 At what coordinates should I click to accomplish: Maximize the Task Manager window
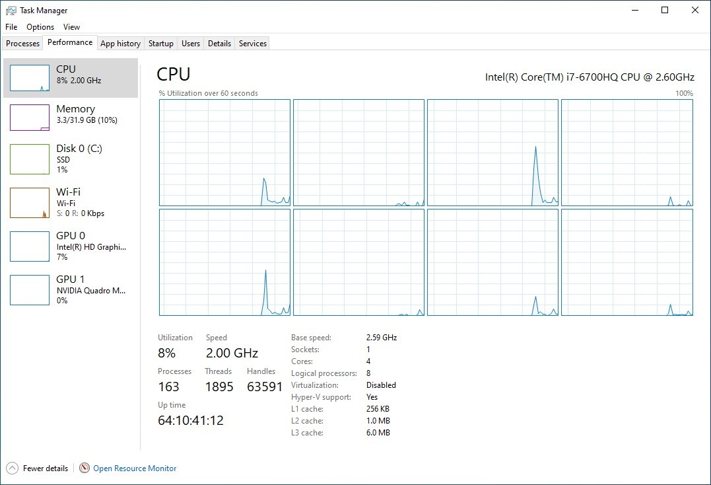[x=665, y=10]
